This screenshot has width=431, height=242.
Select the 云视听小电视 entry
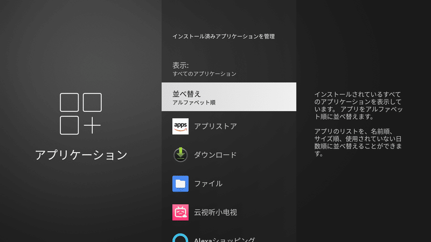(228, 212)
